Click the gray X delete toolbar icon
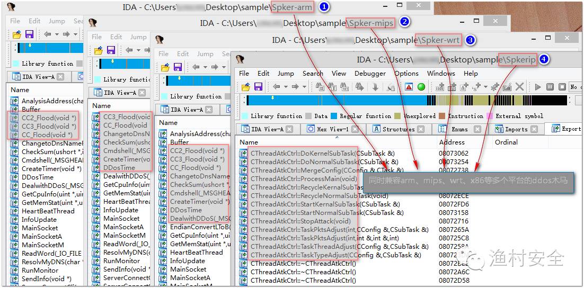584x288 pixels. 520,87
